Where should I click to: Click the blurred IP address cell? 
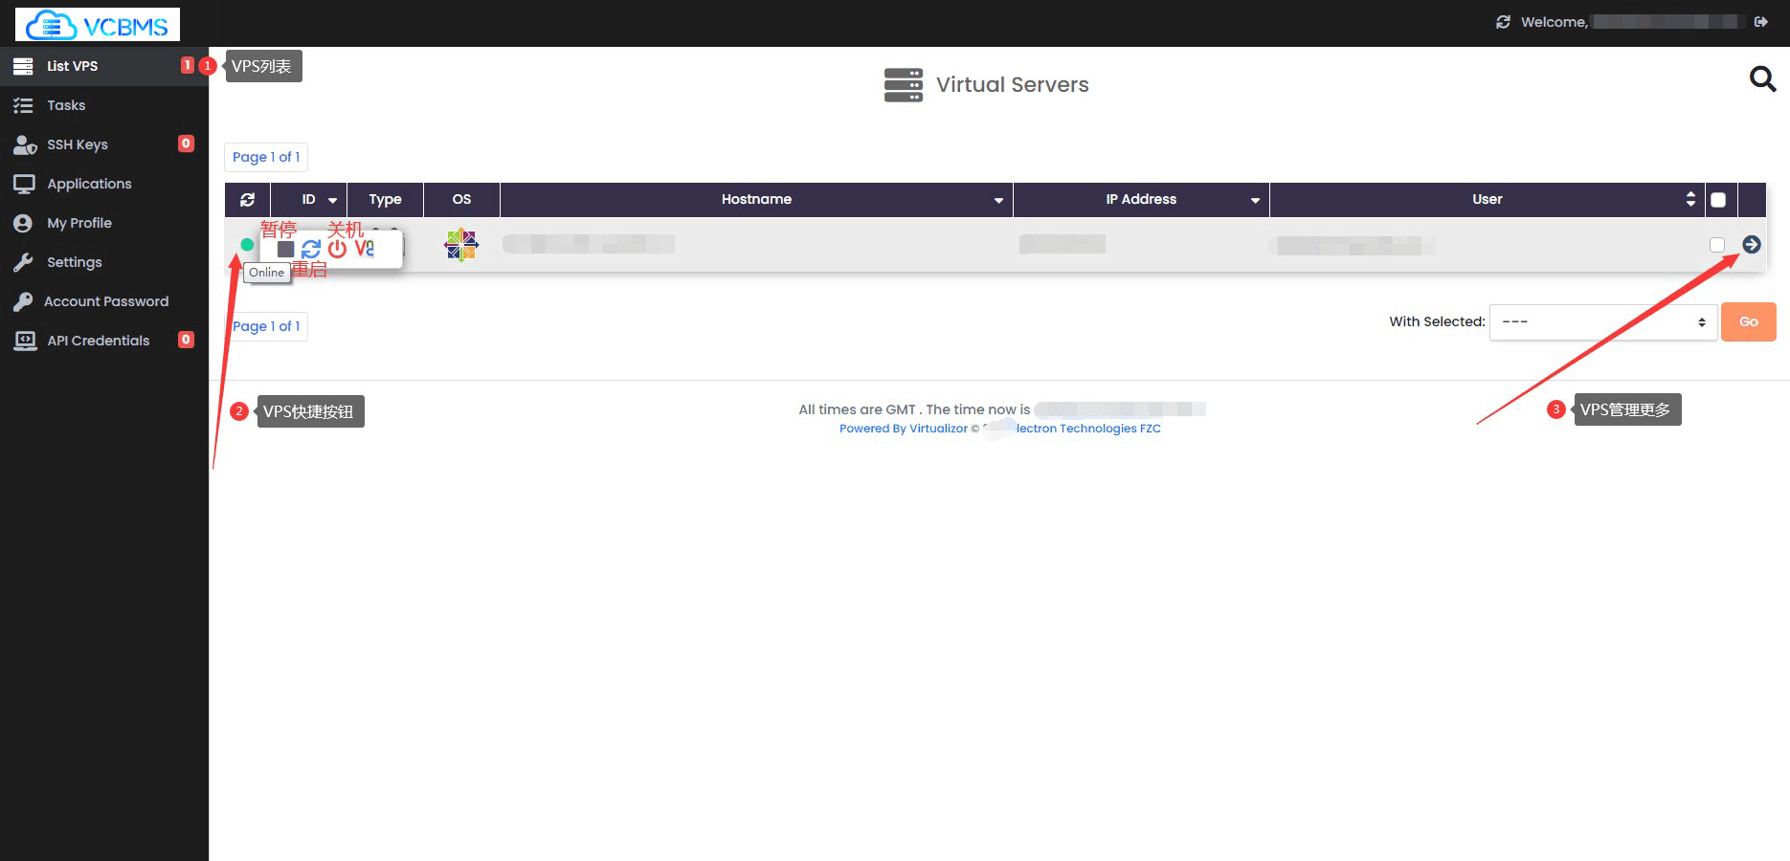(x=1063, y=244)
